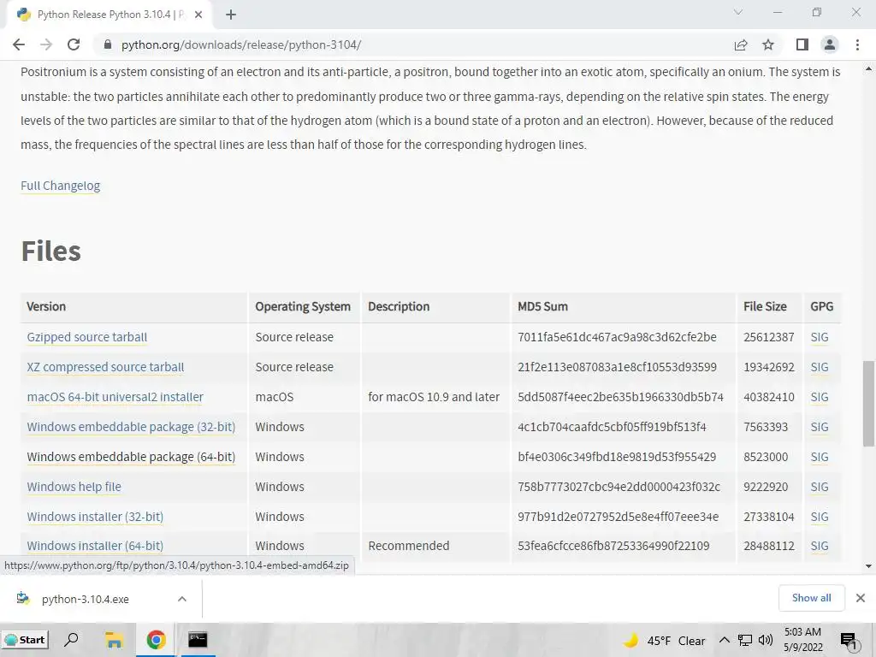Show hidden system tray icons
This screenshot has width=876, height=657.
[724, 640]
